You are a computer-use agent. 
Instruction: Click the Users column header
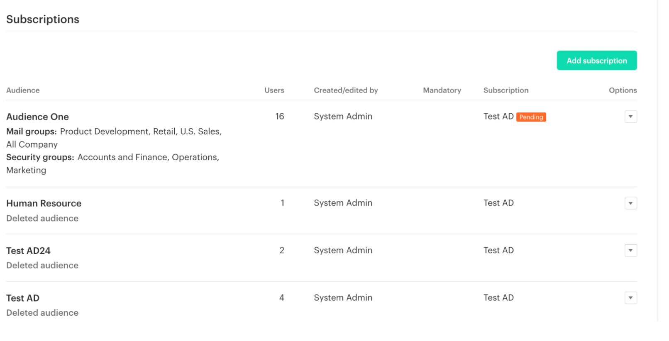274,90
